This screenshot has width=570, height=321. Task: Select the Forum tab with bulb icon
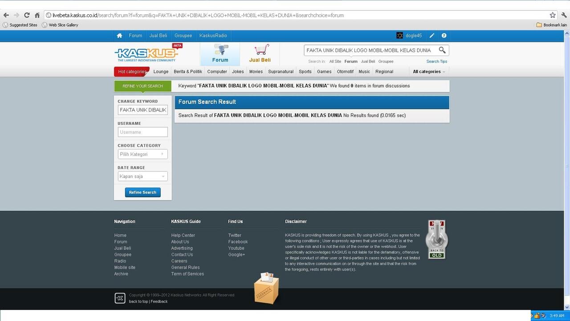[x=220, y=54]
